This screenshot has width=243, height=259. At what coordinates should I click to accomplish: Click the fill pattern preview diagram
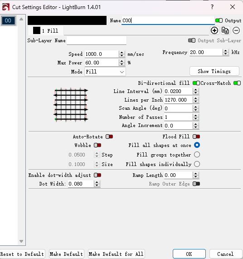[71, 105]
